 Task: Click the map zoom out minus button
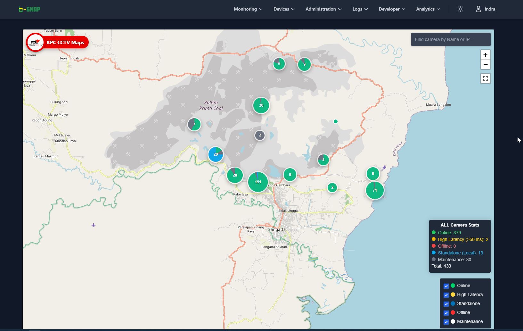tap(485, 65)
